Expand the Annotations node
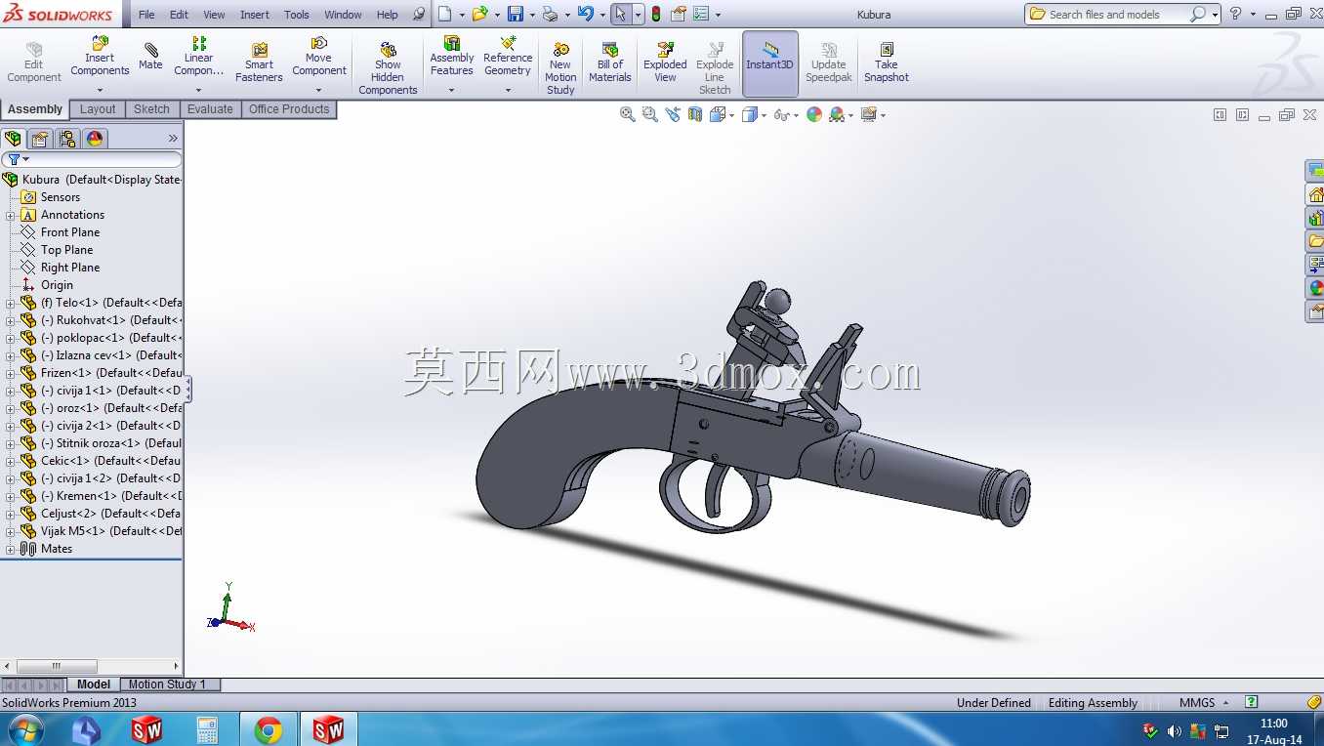The image size is (1324, 746). 10,215
